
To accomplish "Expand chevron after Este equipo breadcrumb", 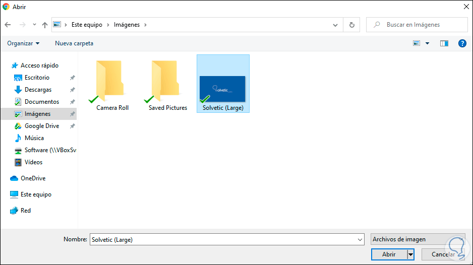I will tap(108, 25).
